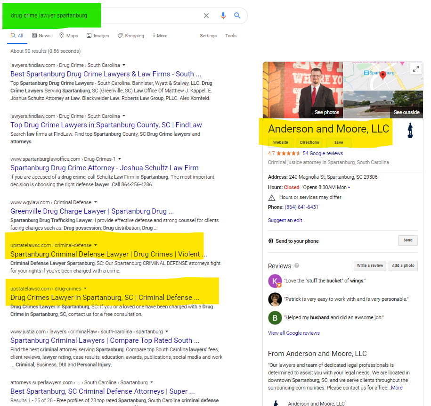Click the 4.7 star rating
This screenshot has height=406, width=431.
[x=284, y=153]
